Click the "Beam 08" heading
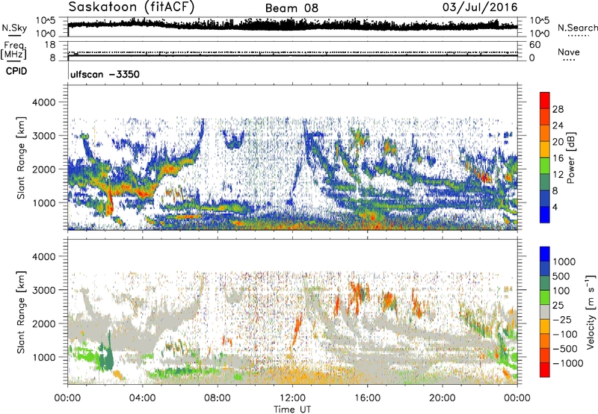This screenshot has height=414, width=598. [x=292, y=8]
